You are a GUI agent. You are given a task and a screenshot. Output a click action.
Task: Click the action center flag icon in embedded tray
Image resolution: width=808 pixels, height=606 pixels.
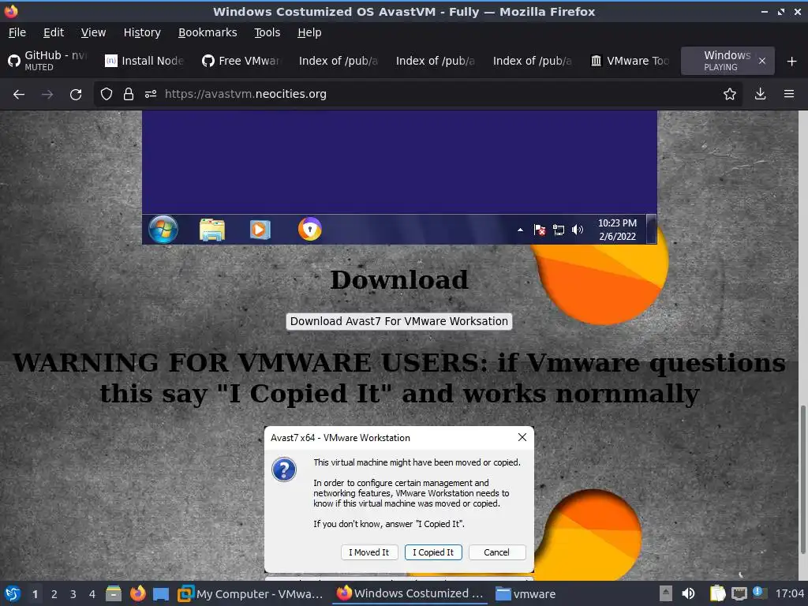point(540,230)
